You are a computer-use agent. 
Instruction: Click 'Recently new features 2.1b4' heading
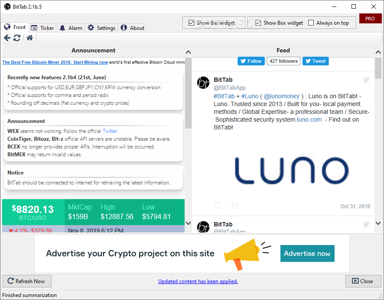[57, 77]
